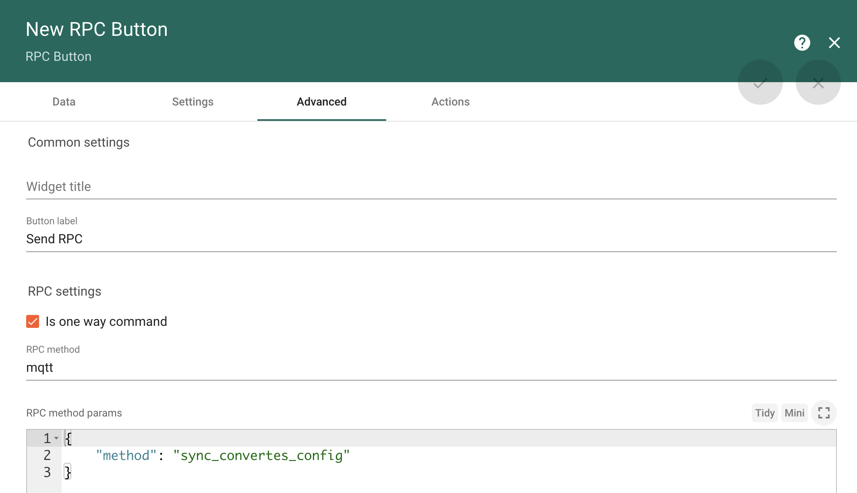The width and height of the screenshot is (857, 493).
Task: Open help via the question mark icon
Action: (802, 43)
